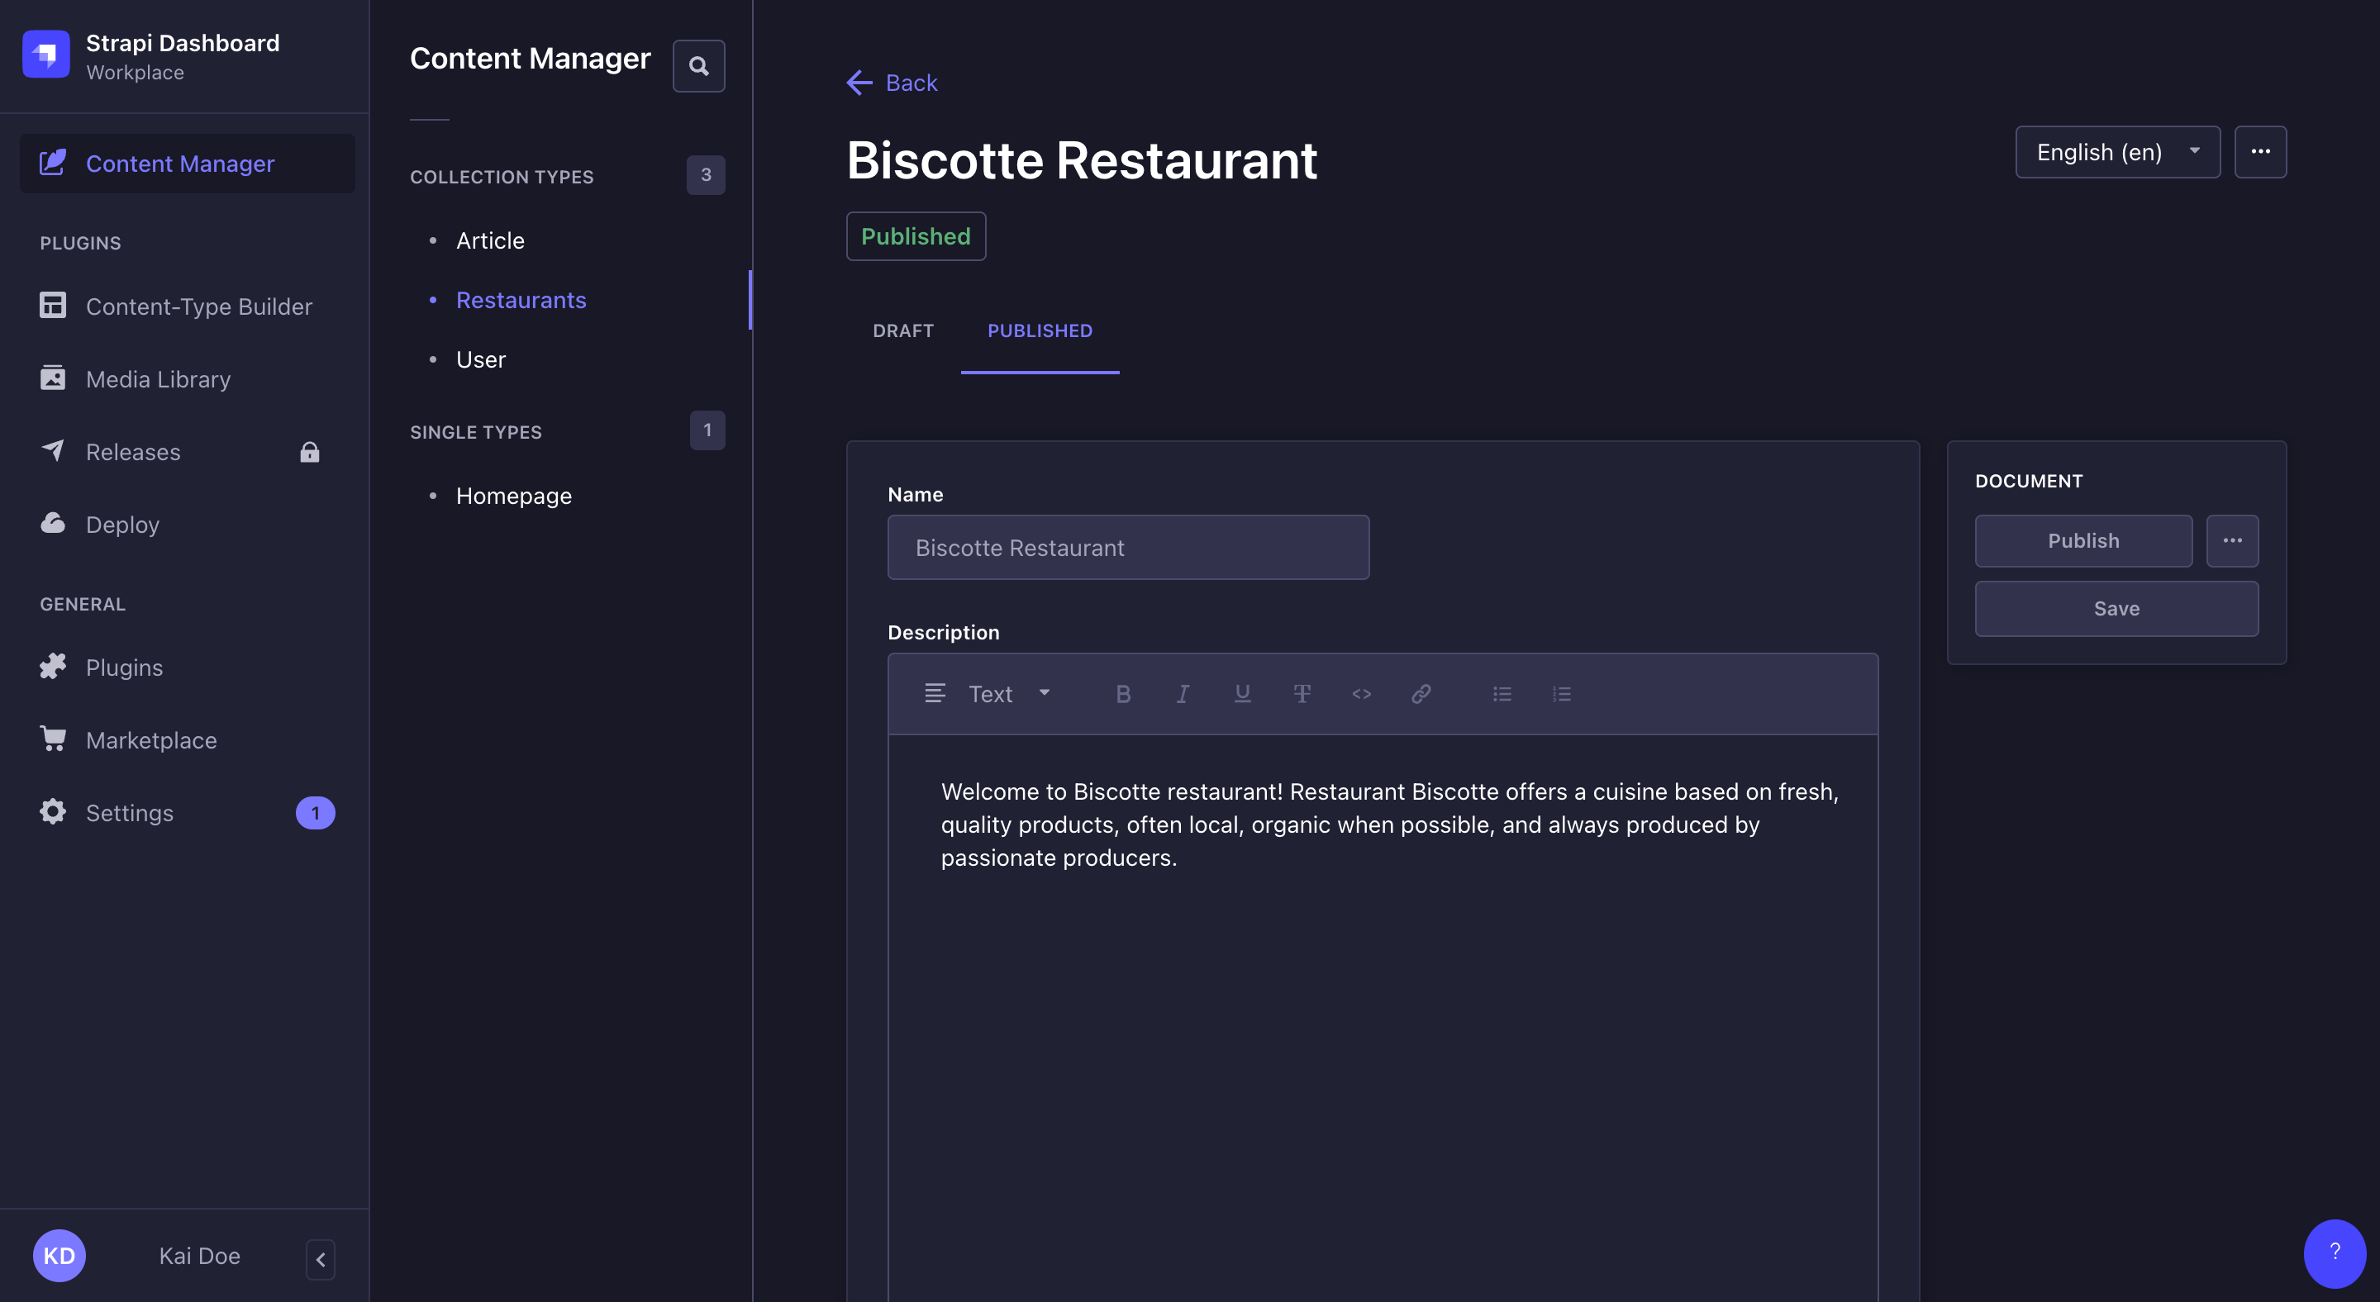Screen dimensions: 2380x1302
Task: Click the search icon in Content Manager
Action: (698, 66)
